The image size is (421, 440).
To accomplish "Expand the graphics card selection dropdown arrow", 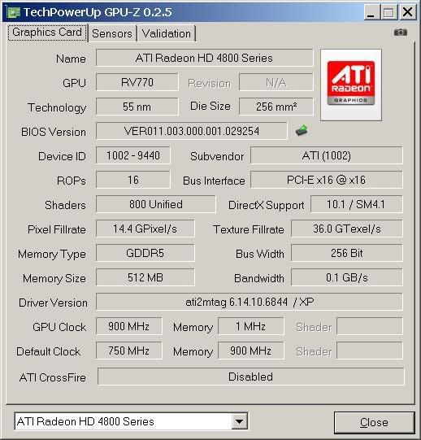I will (x=239, y=421).
